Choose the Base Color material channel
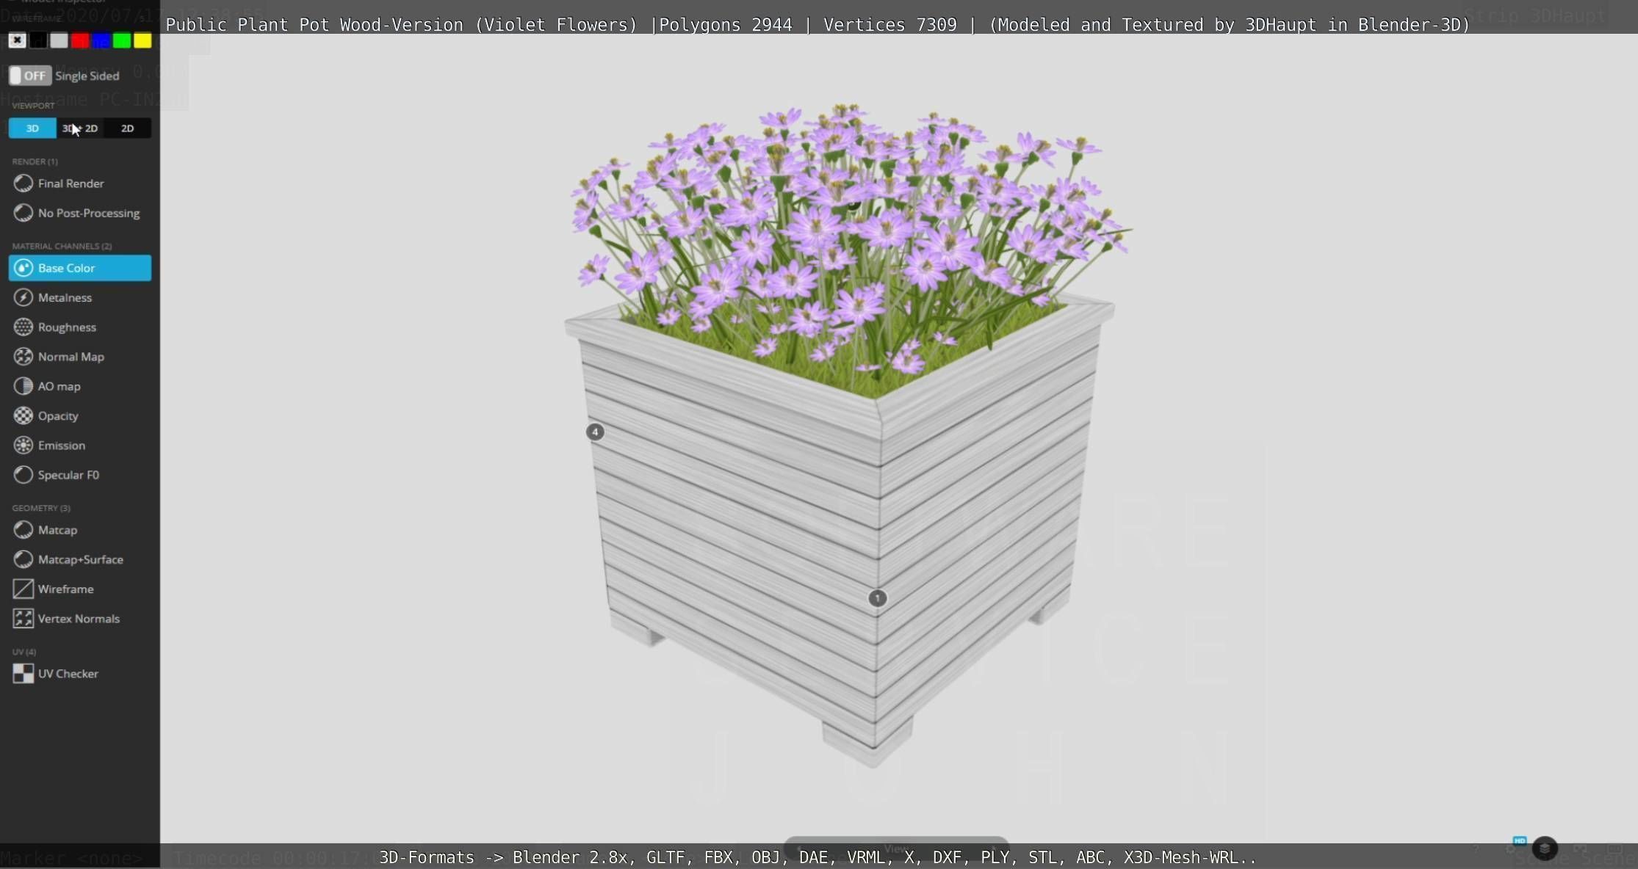 coord(79,268)
